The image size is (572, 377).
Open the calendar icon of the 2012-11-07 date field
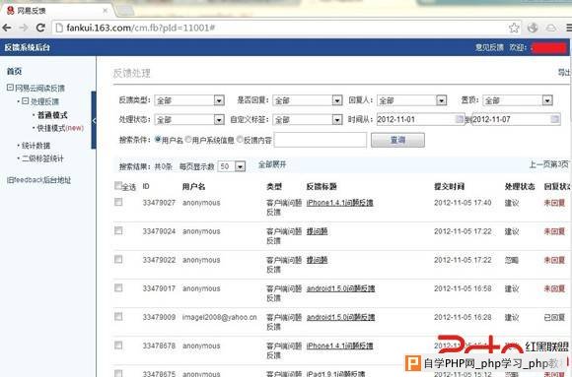[555, 119]
